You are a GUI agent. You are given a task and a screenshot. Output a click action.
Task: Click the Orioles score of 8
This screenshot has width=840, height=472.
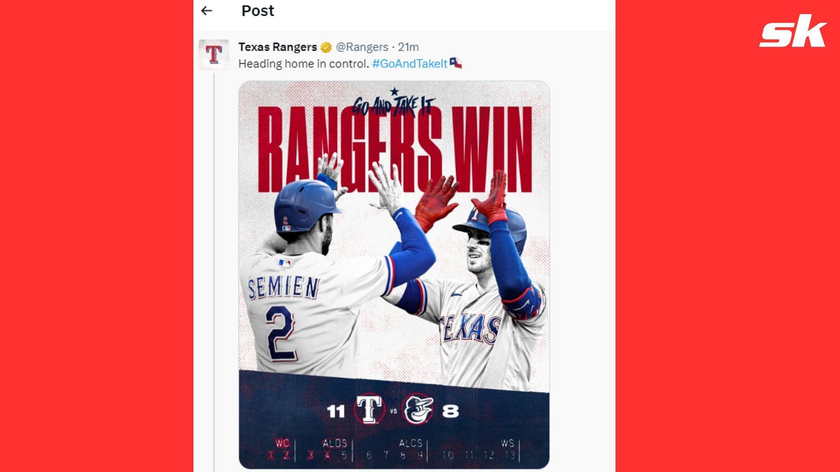(451, 411)
